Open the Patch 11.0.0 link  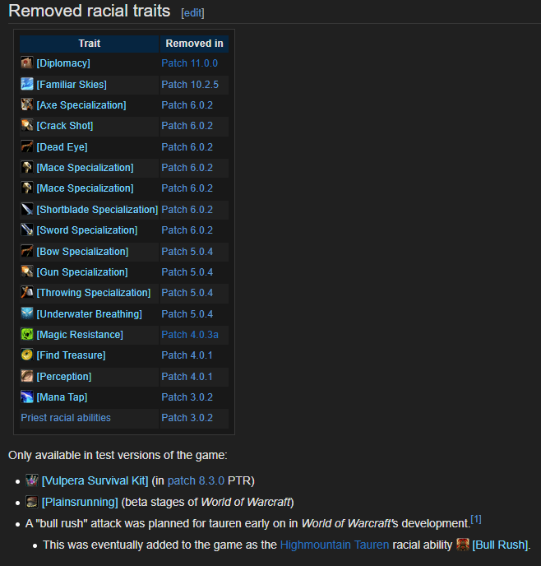point(189,63)
